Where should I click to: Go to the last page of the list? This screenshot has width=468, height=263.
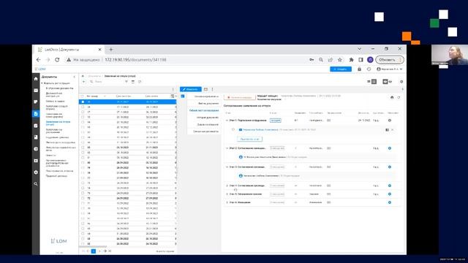(x=110, y=251)
